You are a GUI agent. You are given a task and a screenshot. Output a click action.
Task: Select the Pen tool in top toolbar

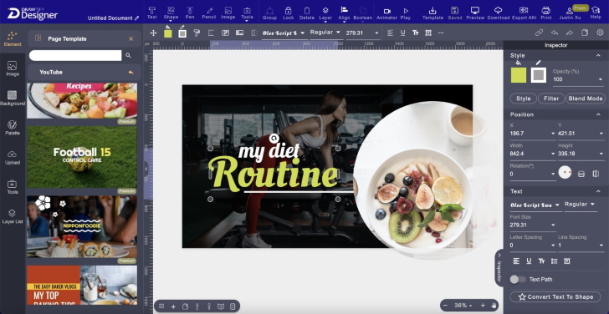[x=190, y=13]
